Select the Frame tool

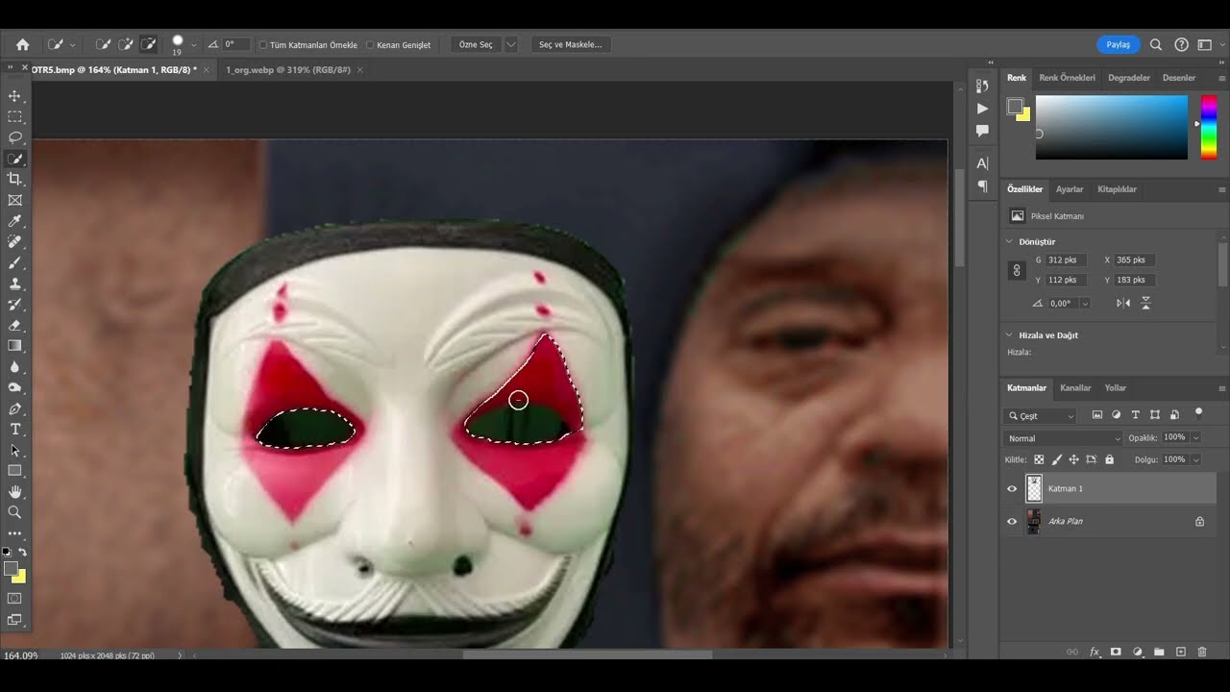tap(14, 200)
